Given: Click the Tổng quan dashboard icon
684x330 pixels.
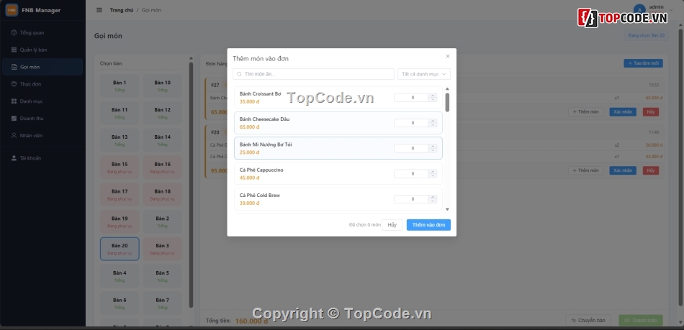Looking at the screenshot, I should click(x=14, y=33).
